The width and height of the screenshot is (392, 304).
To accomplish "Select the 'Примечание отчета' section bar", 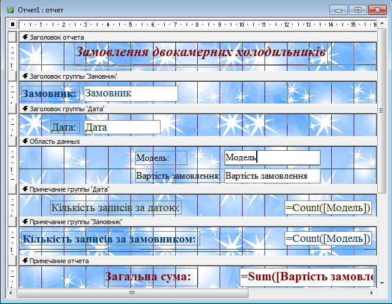I will click(198, 261).
